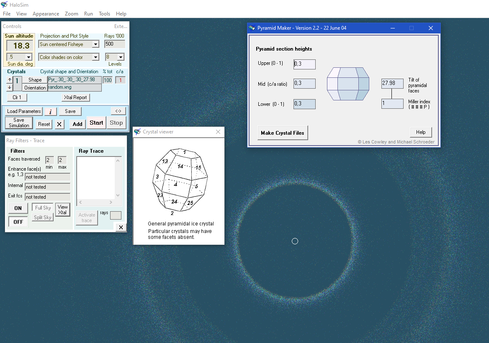Click the sun marker circle in simulation

[295, 241]
